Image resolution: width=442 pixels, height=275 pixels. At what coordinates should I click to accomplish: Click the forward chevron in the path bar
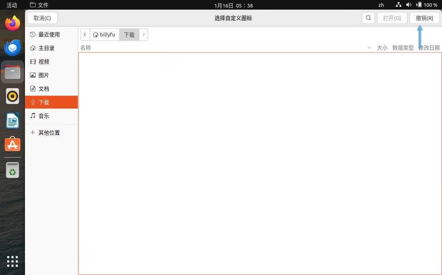pos(143,35)
